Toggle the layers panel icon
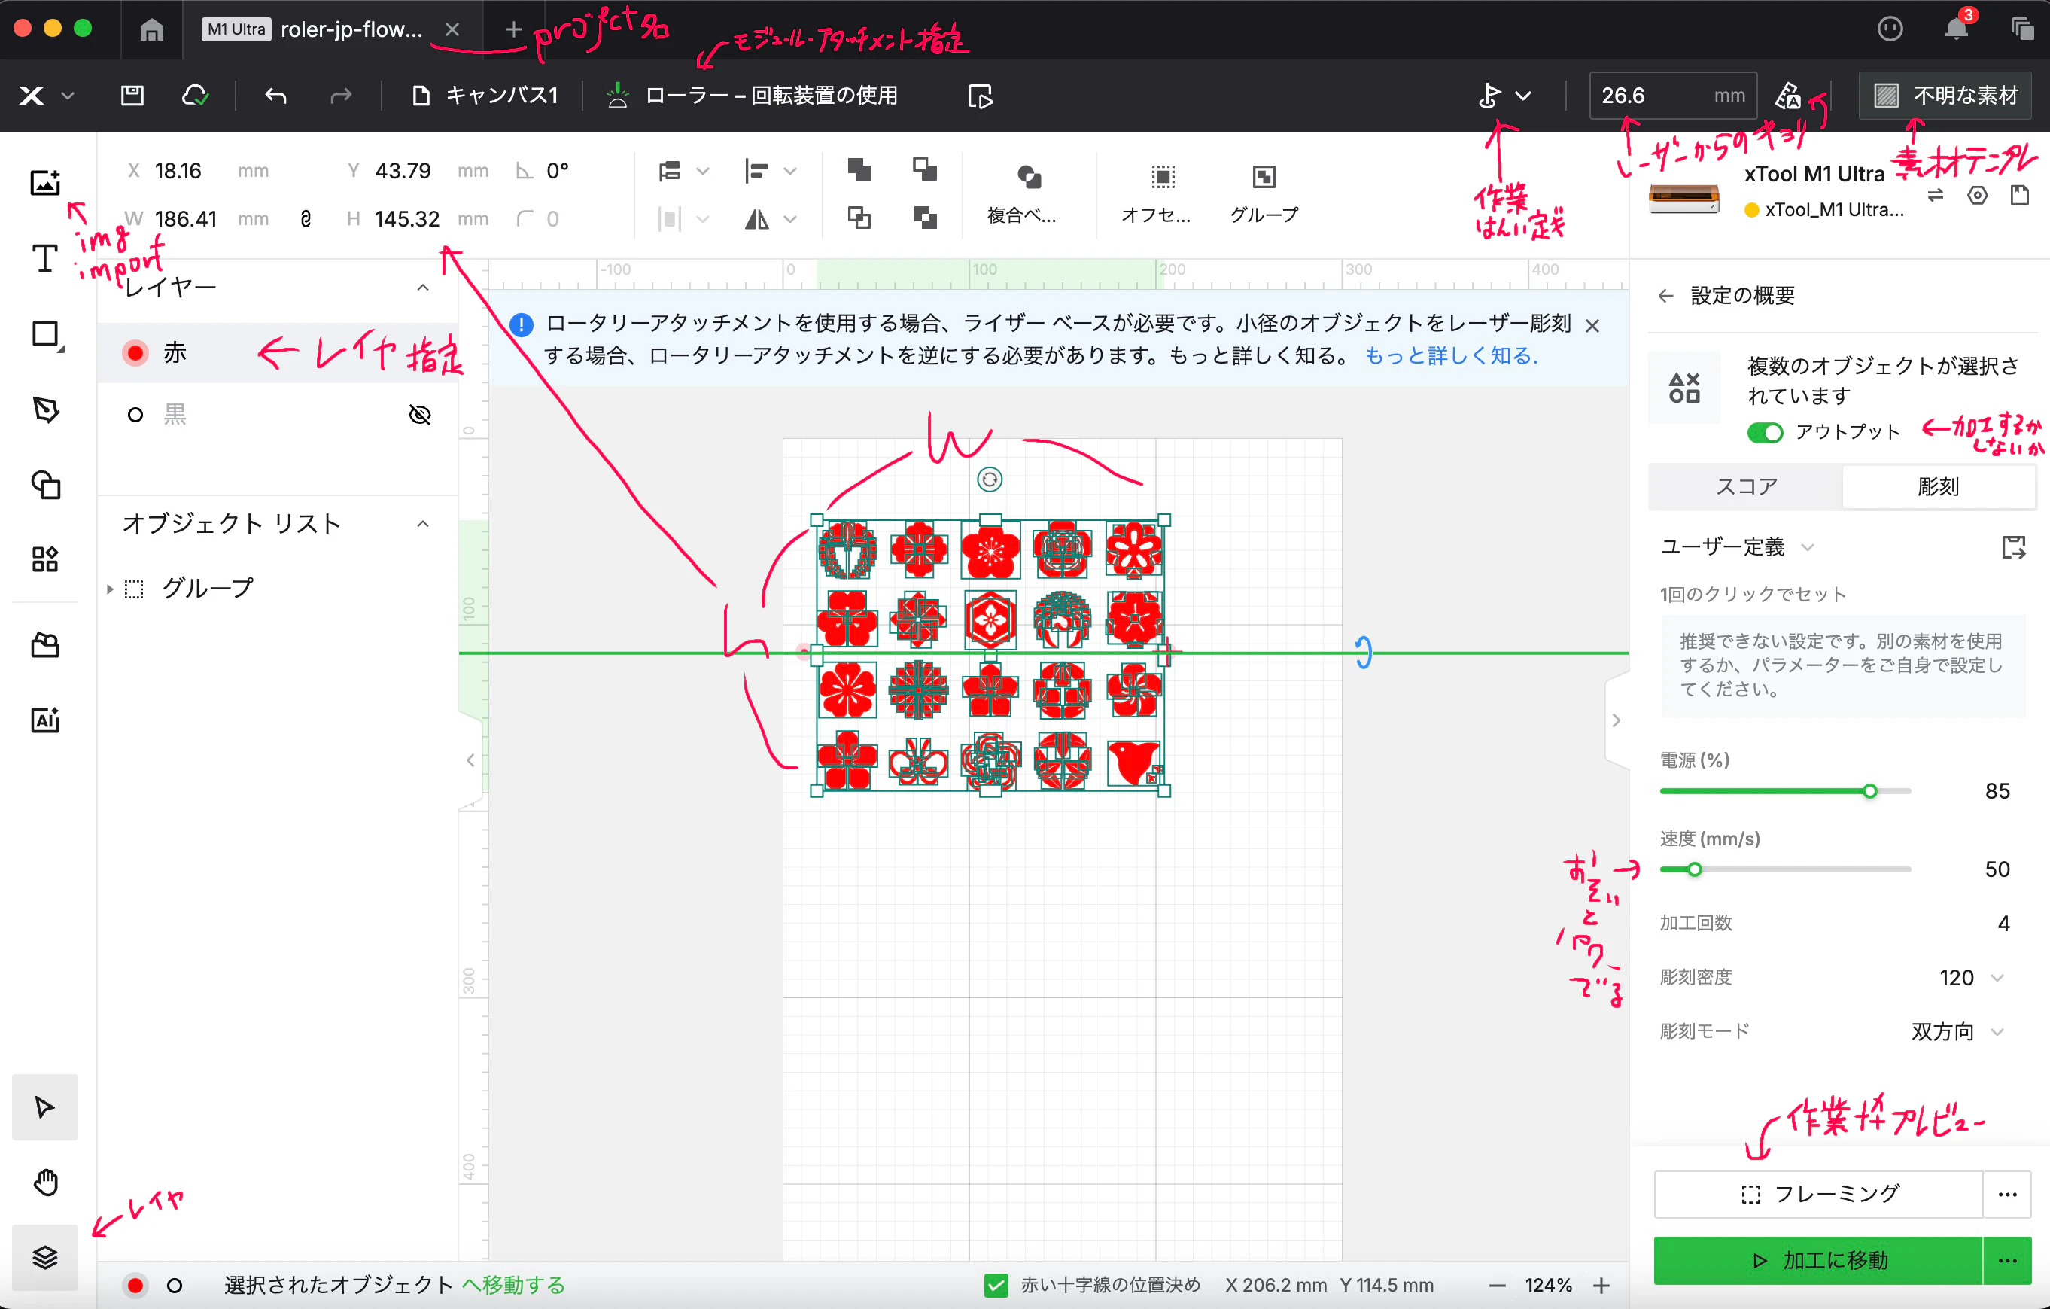Image resolution: width=2050 pixels, height=1309 pixels. (x=45, y=1257)
